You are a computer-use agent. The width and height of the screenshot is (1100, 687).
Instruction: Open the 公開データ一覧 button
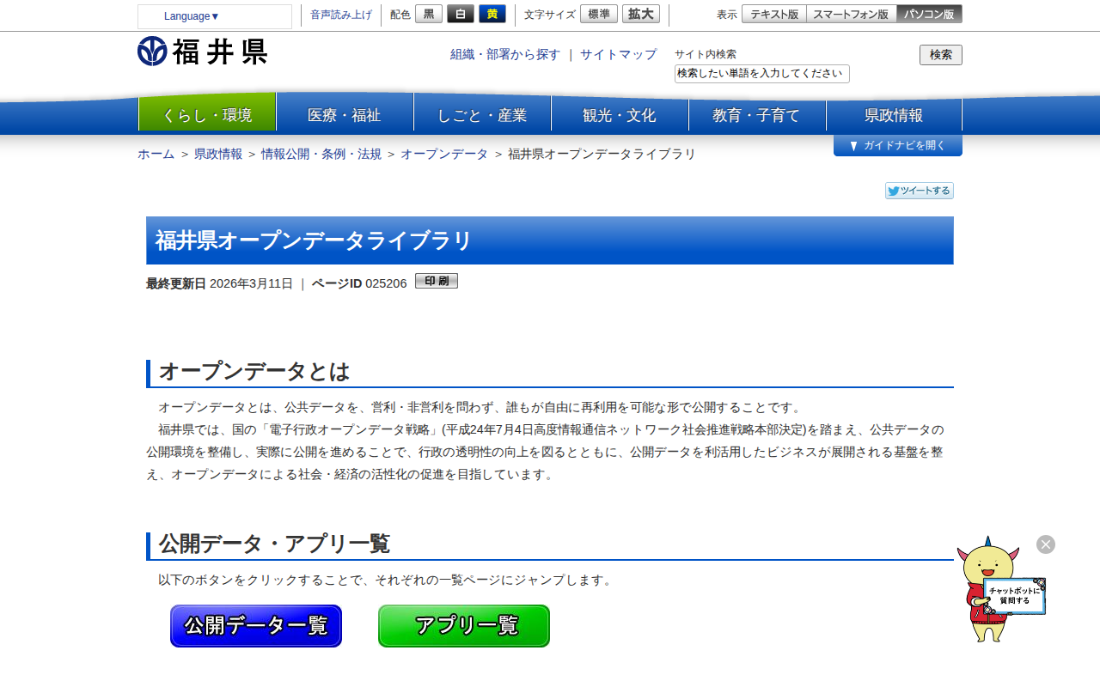(256, 626)
